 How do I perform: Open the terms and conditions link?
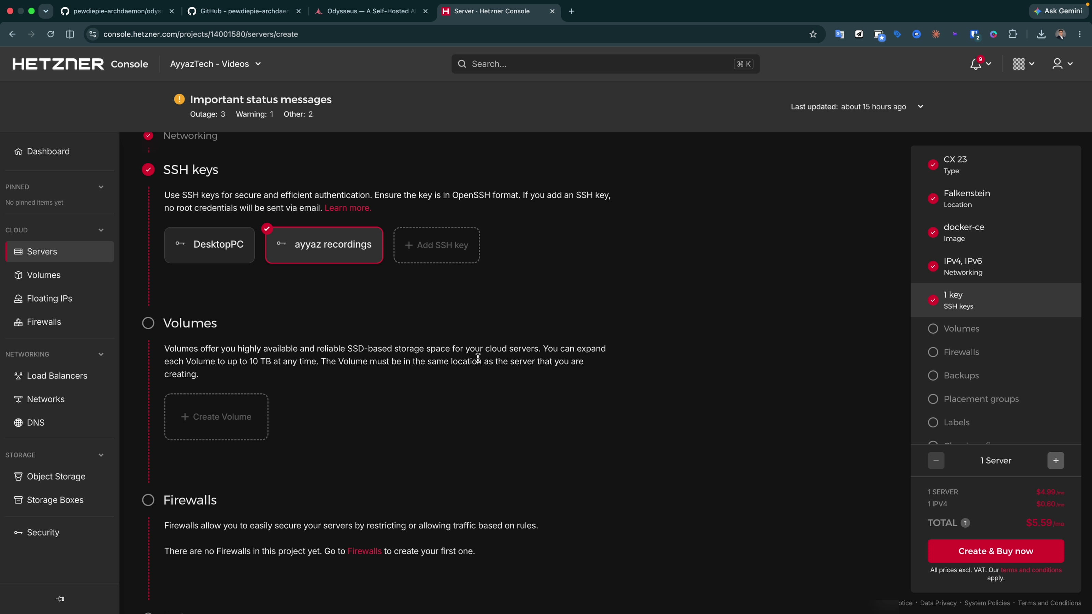[1031, 570]
